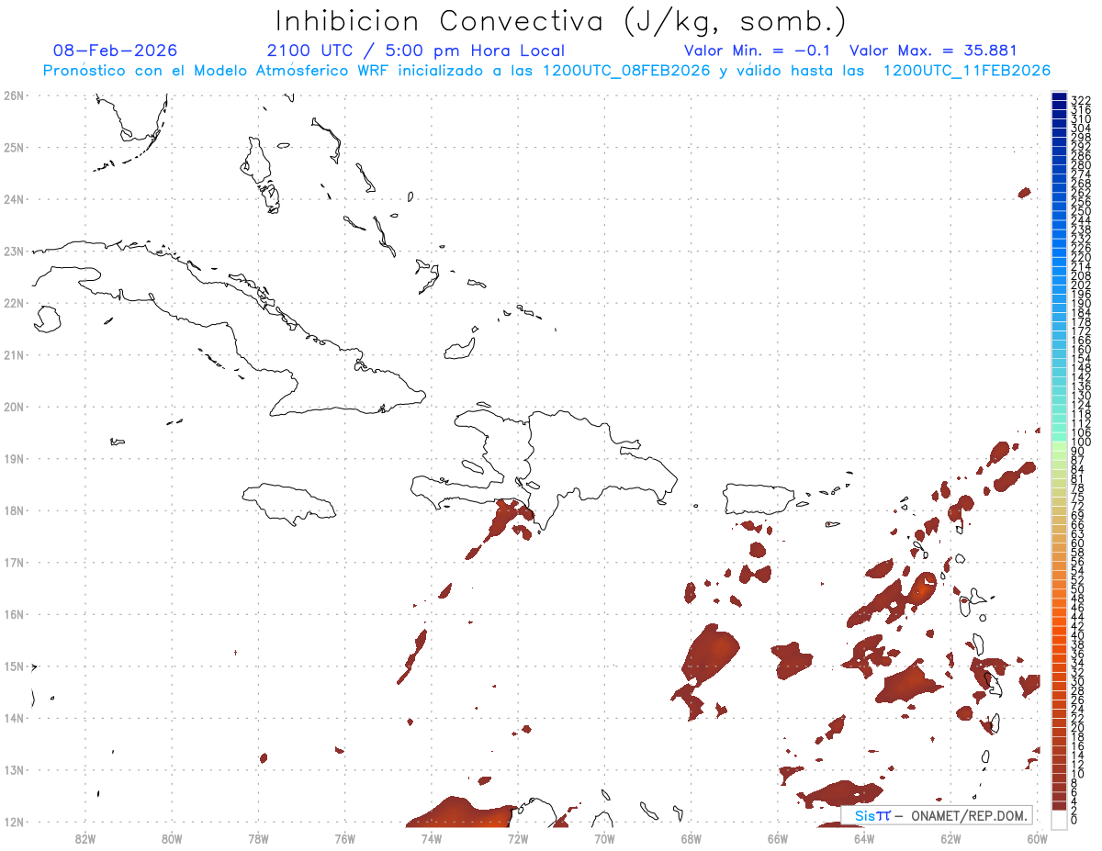Click the '80W' longitude label

[172, 838]
